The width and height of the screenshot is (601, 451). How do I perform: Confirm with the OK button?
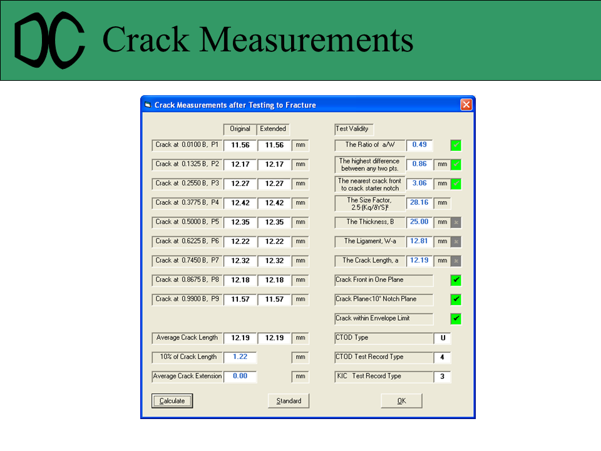point(401,401)
